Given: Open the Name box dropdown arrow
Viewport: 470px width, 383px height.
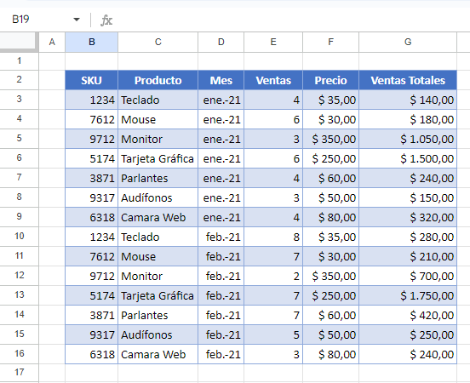Looking at the screenshot, I should click(x=77, y=20).
